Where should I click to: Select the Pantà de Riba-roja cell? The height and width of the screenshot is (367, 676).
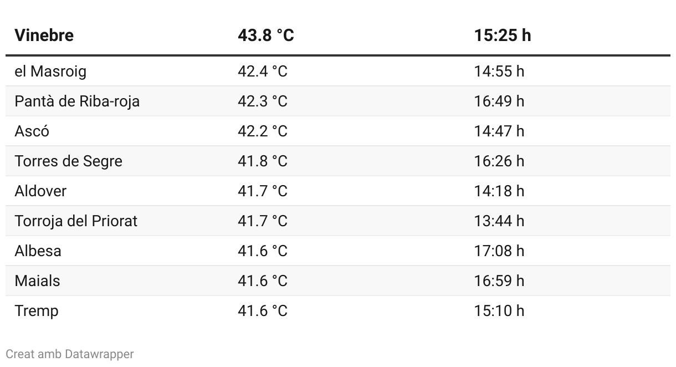tap(77, 101)
